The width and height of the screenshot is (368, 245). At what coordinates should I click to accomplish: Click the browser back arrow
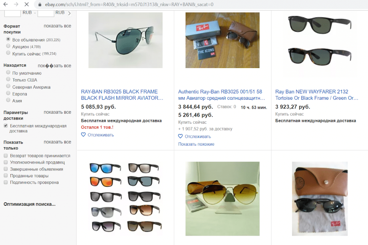pyautogui.click(x=6, y=4)
